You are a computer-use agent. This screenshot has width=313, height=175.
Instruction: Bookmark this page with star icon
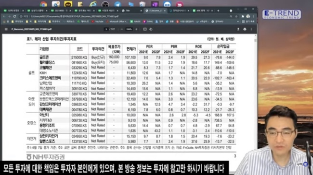[236, 16]
